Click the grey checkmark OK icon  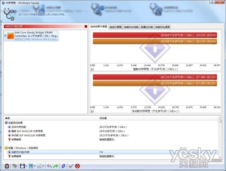71,166
